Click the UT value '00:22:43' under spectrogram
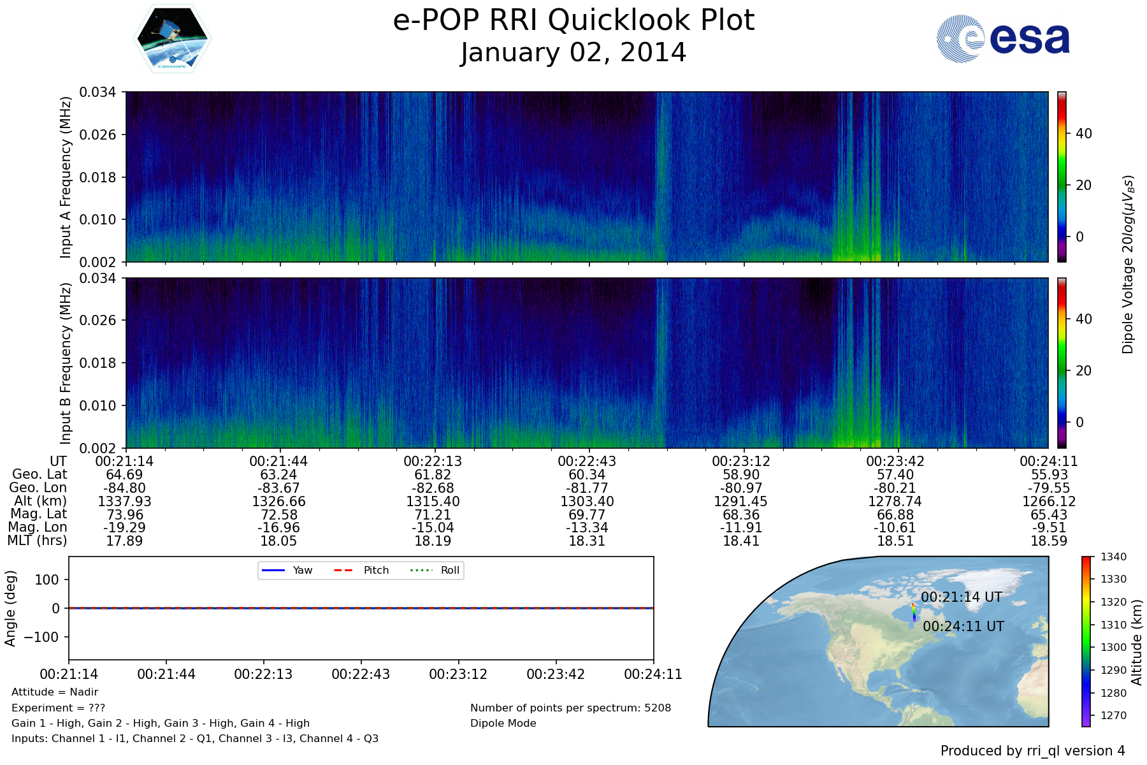This screenshot has width=1147, height=765. pos(587,461)
